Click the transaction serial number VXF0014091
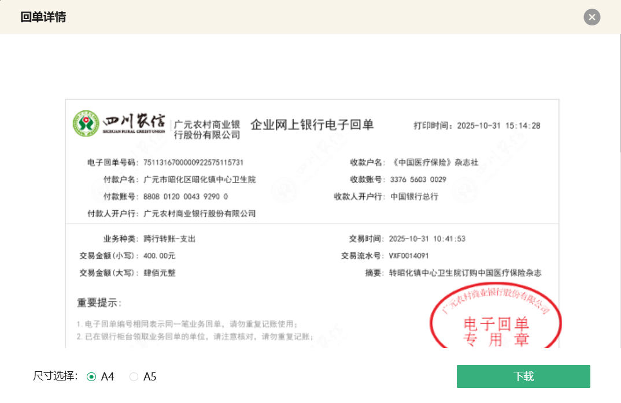 pos(409,256)
